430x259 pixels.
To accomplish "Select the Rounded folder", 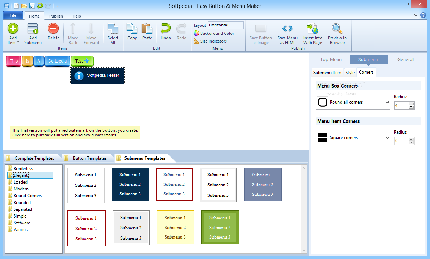I will [19, 203].
